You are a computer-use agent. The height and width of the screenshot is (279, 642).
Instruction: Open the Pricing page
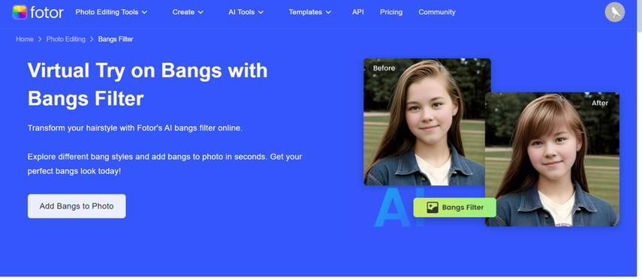coord(391,12)
